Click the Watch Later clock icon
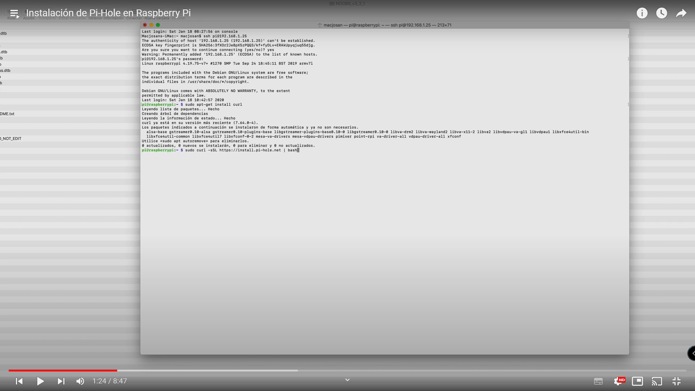The width and height of the screenshot is (695, 391). [661, 13]
